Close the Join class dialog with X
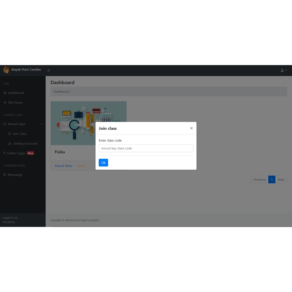This screenshot has width=292, height=292. 191,128
